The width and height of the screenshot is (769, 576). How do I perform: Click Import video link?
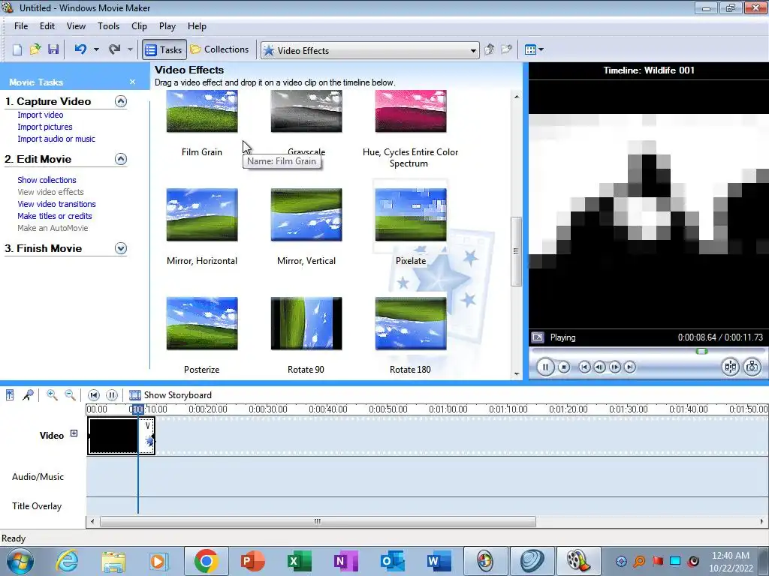[41, 115]
